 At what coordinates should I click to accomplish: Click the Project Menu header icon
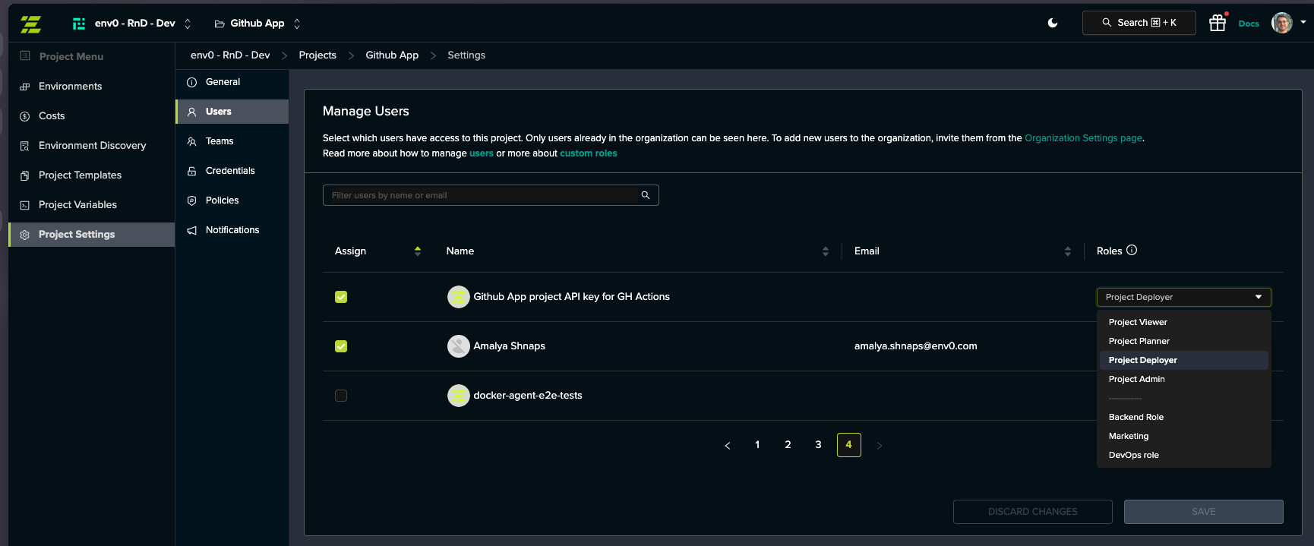pyautogui.click(x=25, y=56)
